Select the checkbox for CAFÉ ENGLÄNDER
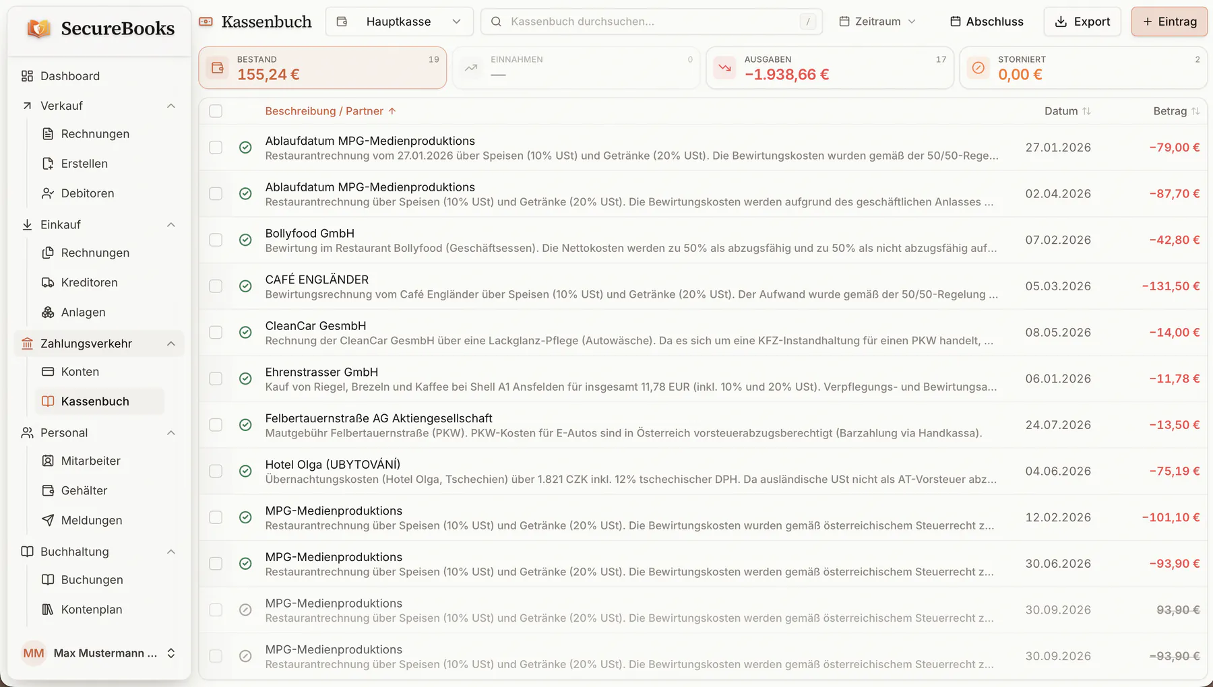1213x687 pixels. (216, 286)
